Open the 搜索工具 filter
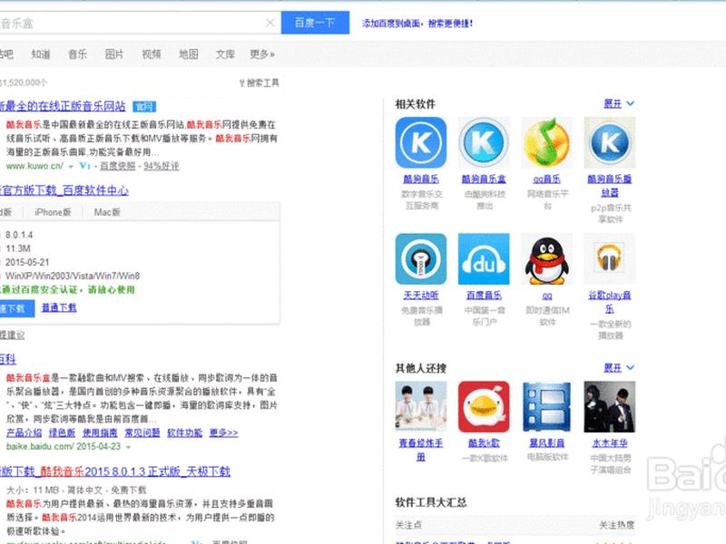Image resolution: width=726 pixels, height=544 pixels. pos(259,83)
